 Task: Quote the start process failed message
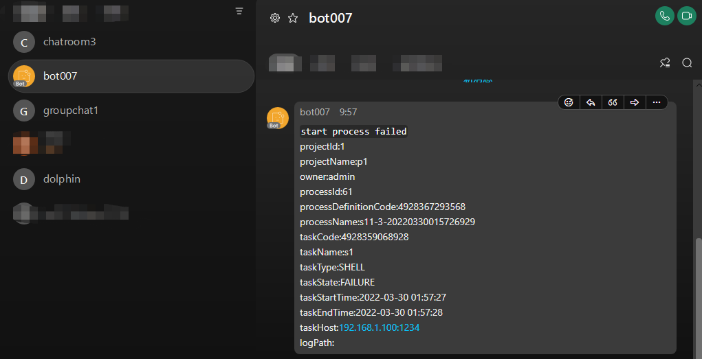pyautogui.click(x=613, y=102)
